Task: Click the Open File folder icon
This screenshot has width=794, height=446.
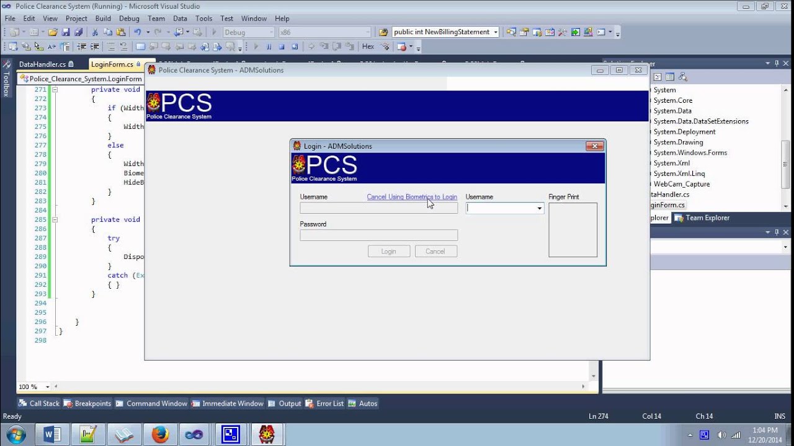Action: coord(53,32)
